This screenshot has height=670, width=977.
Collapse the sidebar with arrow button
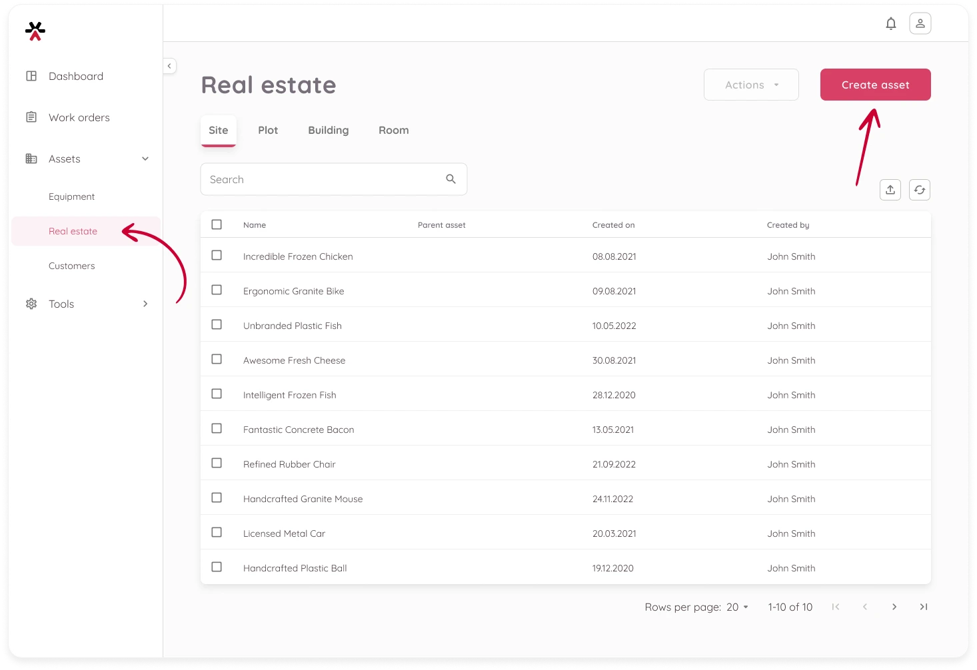point(169,66)
